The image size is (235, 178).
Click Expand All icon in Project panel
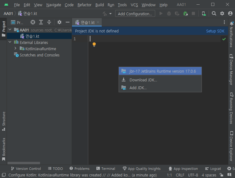pos(41,22)
